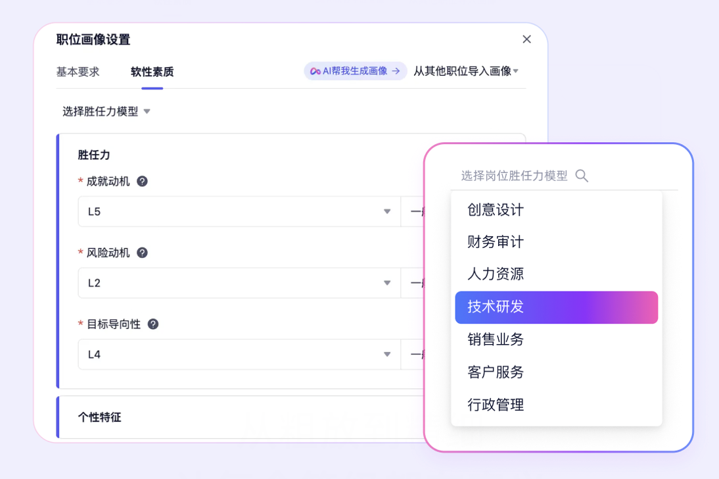
Task: Choose 财务审计 from the model list
Action: [556, 242]
